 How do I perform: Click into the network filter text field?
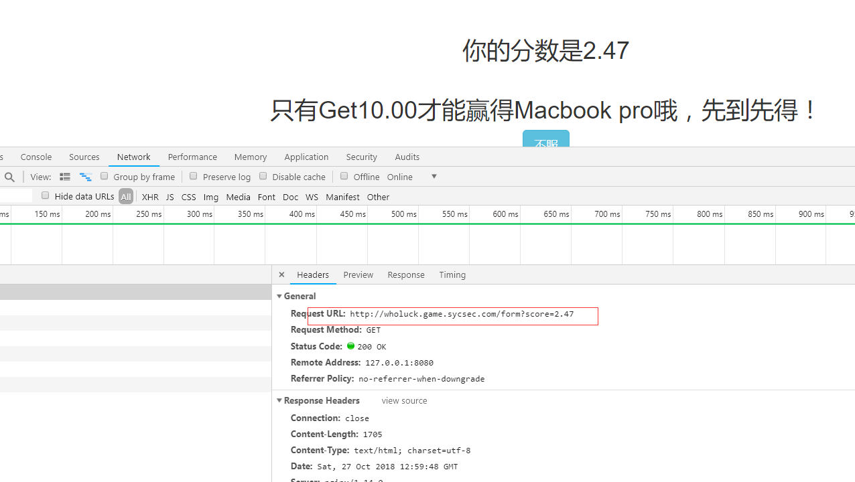point(16,195)
